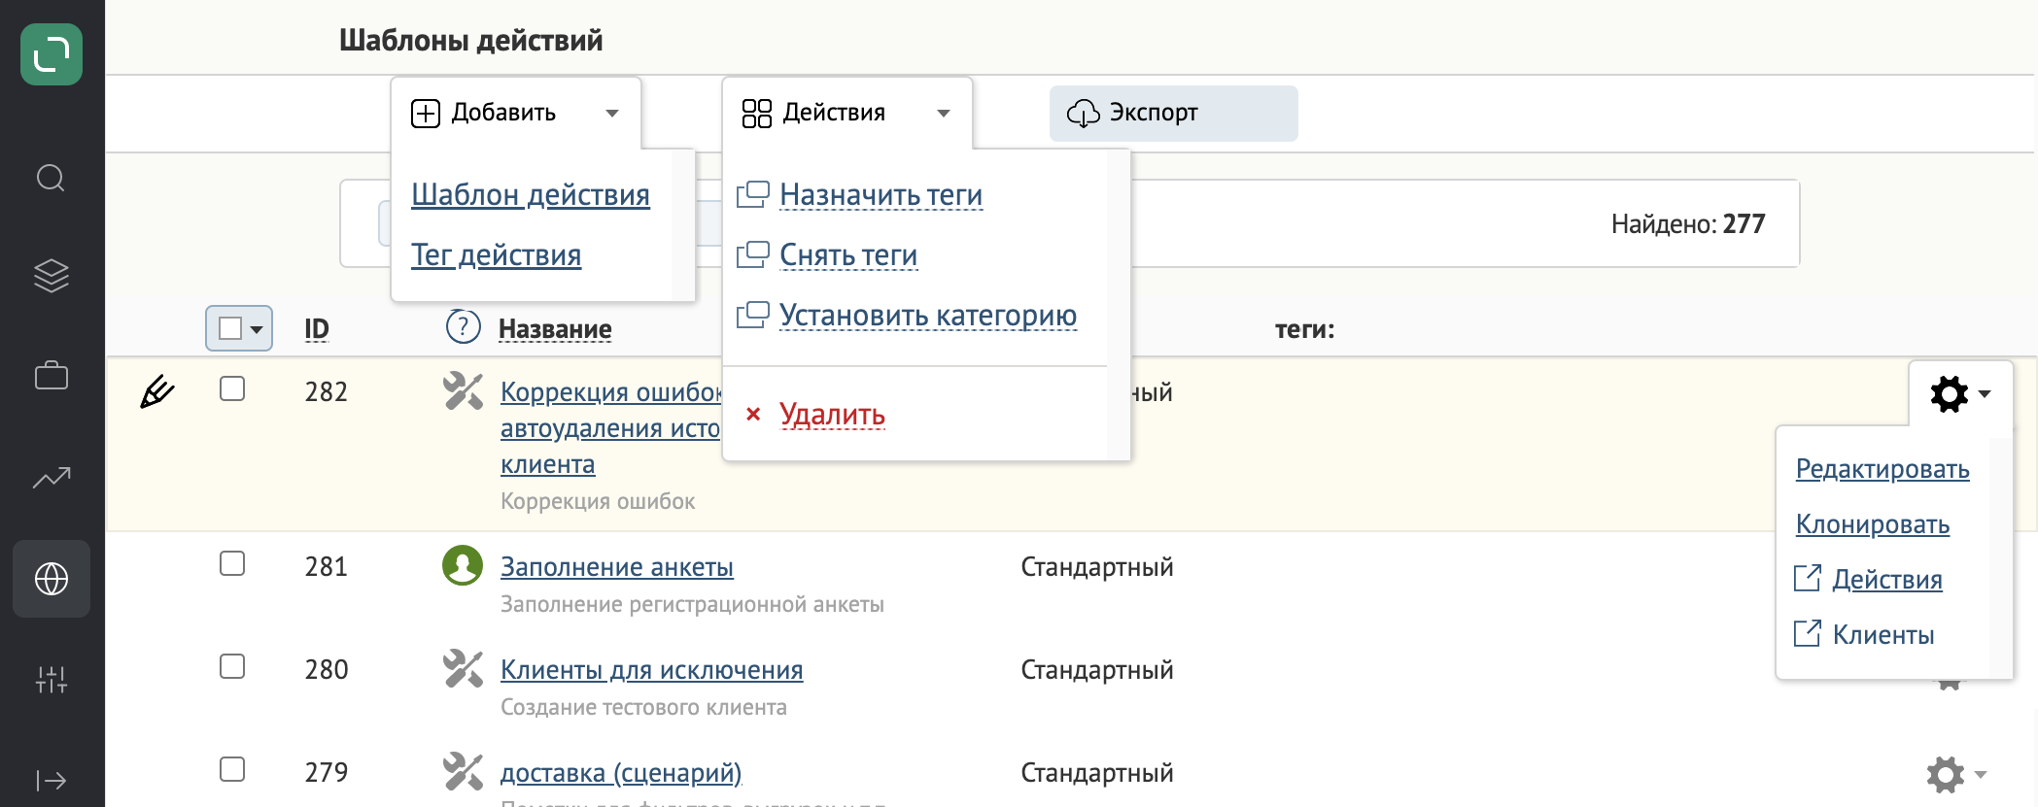Click the grid icon on Действия button
The image size is (2038, 807).
click(x=757, y=113)
